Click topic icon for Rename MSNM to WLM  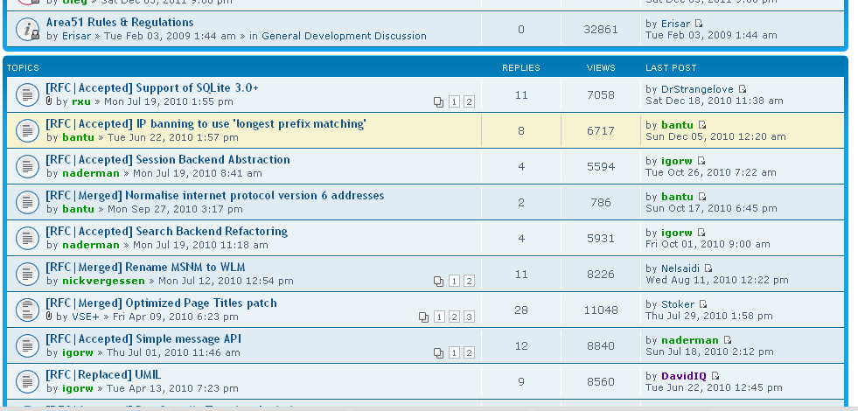[x=27, y=275]
